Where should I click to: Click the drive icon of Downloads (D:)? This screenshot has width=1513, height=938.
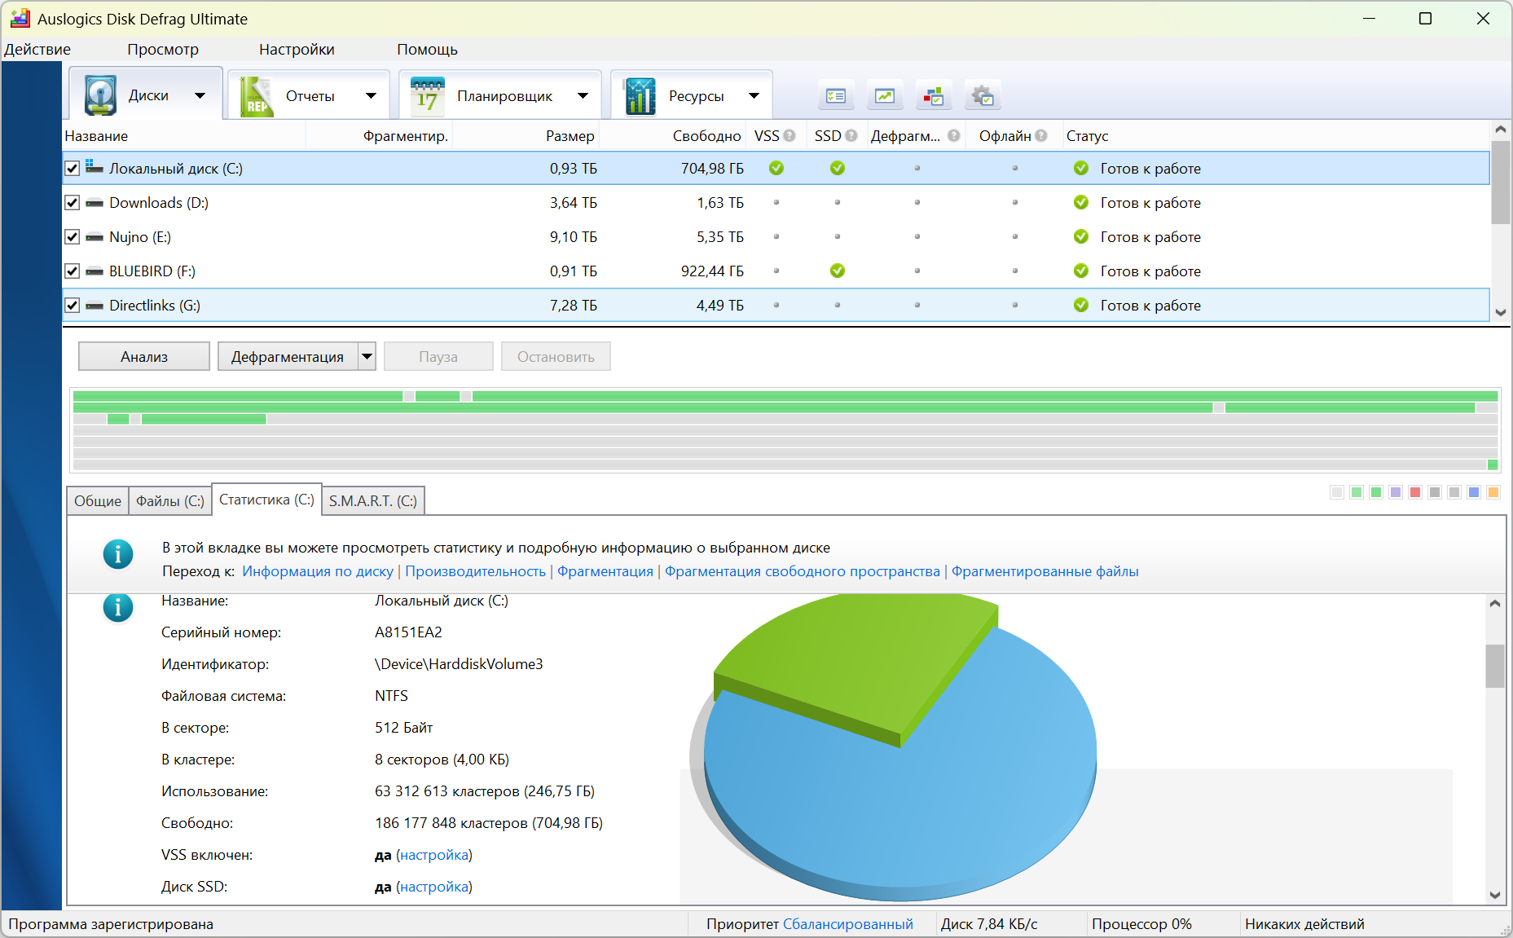[95, 203]
